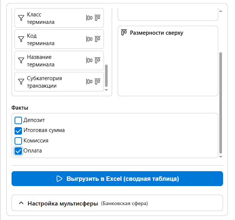Uncheck the Оплата fact checkbox
235x220 pixels.
18,151
